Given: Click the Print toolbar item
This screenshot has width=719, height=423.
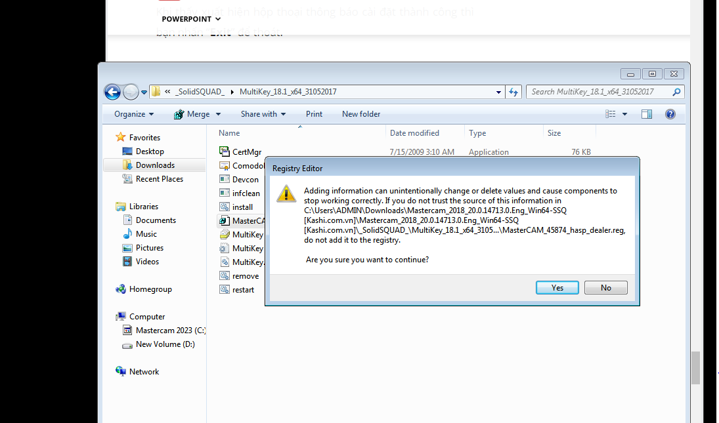Looking at the screenshot, I should pyautogui.click(x=314, y=114).
